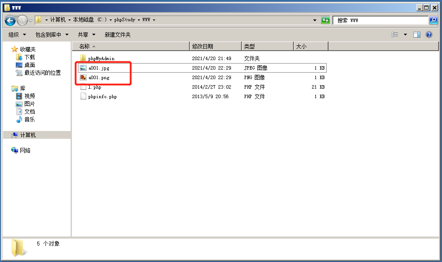Open the 包含到库中 dropdown menu
The height and width of the screenshot is (262, 442).
[52, 35]
